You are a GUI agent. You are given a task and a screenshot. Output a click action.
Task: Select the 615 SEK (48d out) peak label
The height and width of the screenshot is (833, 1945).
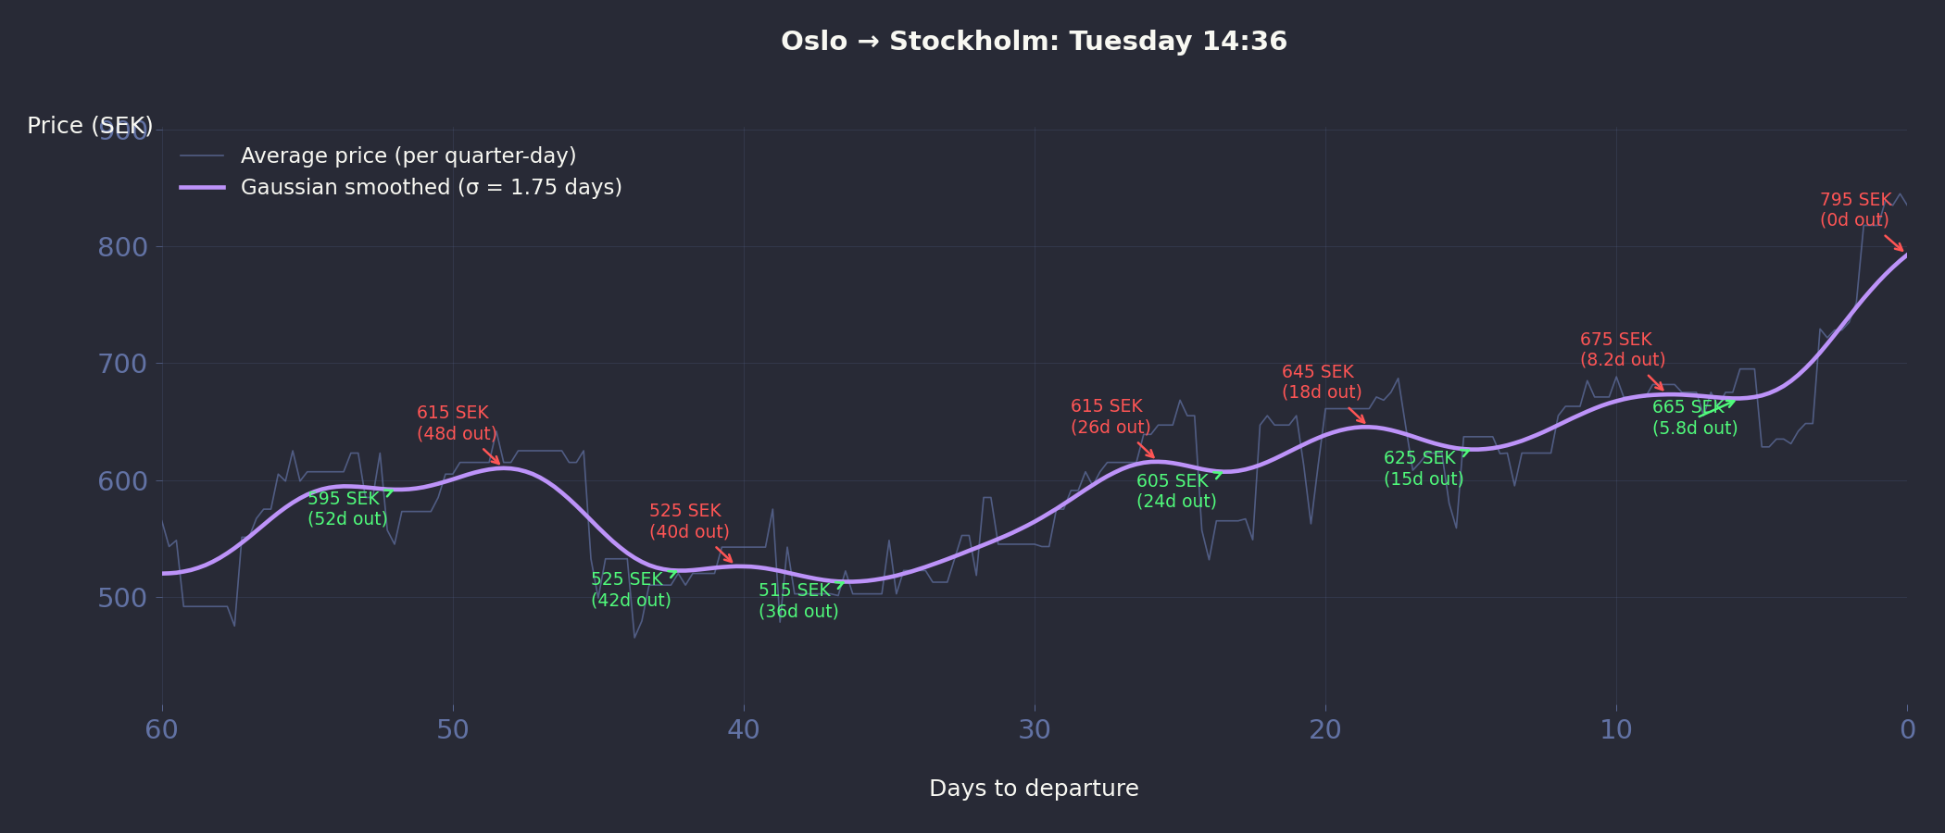(457, 423)
